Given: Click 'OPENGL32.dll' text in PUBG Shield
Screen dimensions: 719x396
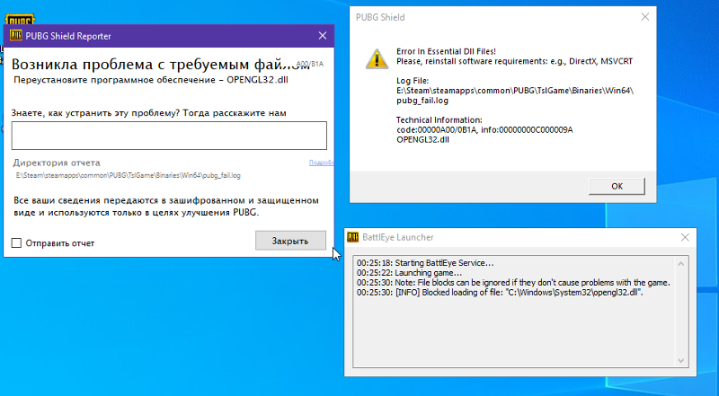Looking at the screenshot, I should pos(422,140).
